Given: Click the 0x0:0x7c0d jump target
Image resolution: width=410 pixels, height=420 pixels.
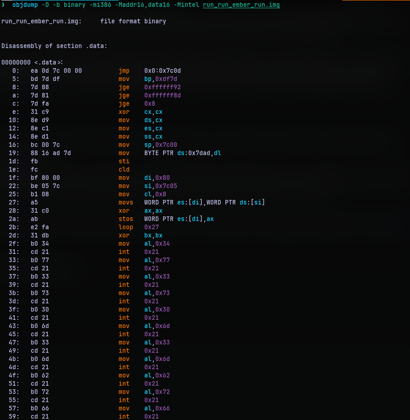Looking at the screenshot, I should (x=162, y=70).
